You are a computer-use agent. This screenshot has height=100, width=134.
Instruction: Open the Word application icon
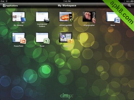click(113, 17)
